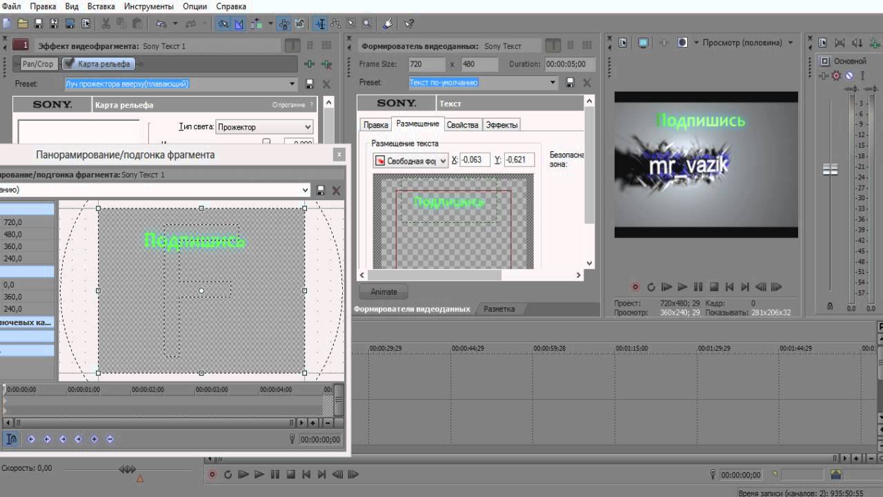Open the Правка menu

43,6
